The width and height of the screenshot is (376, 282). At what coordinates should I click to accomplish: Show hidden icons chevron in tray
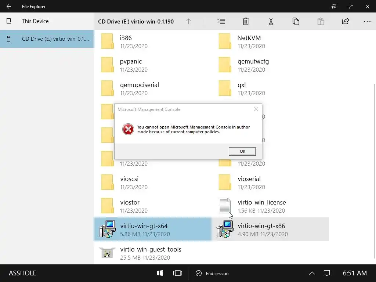(x=312, y=273)
